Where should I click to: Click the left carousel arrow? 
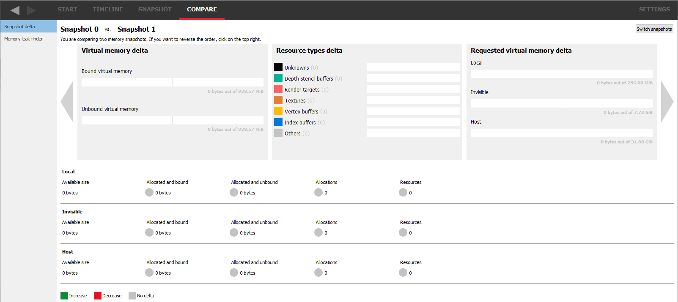67,102
